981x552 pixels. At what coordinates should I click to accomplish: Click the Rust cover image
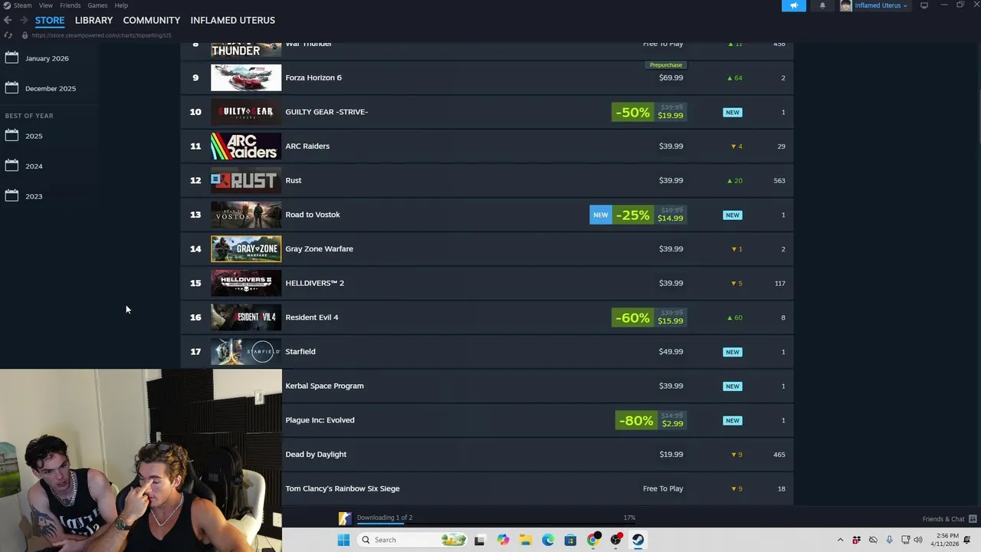(246, 180)
